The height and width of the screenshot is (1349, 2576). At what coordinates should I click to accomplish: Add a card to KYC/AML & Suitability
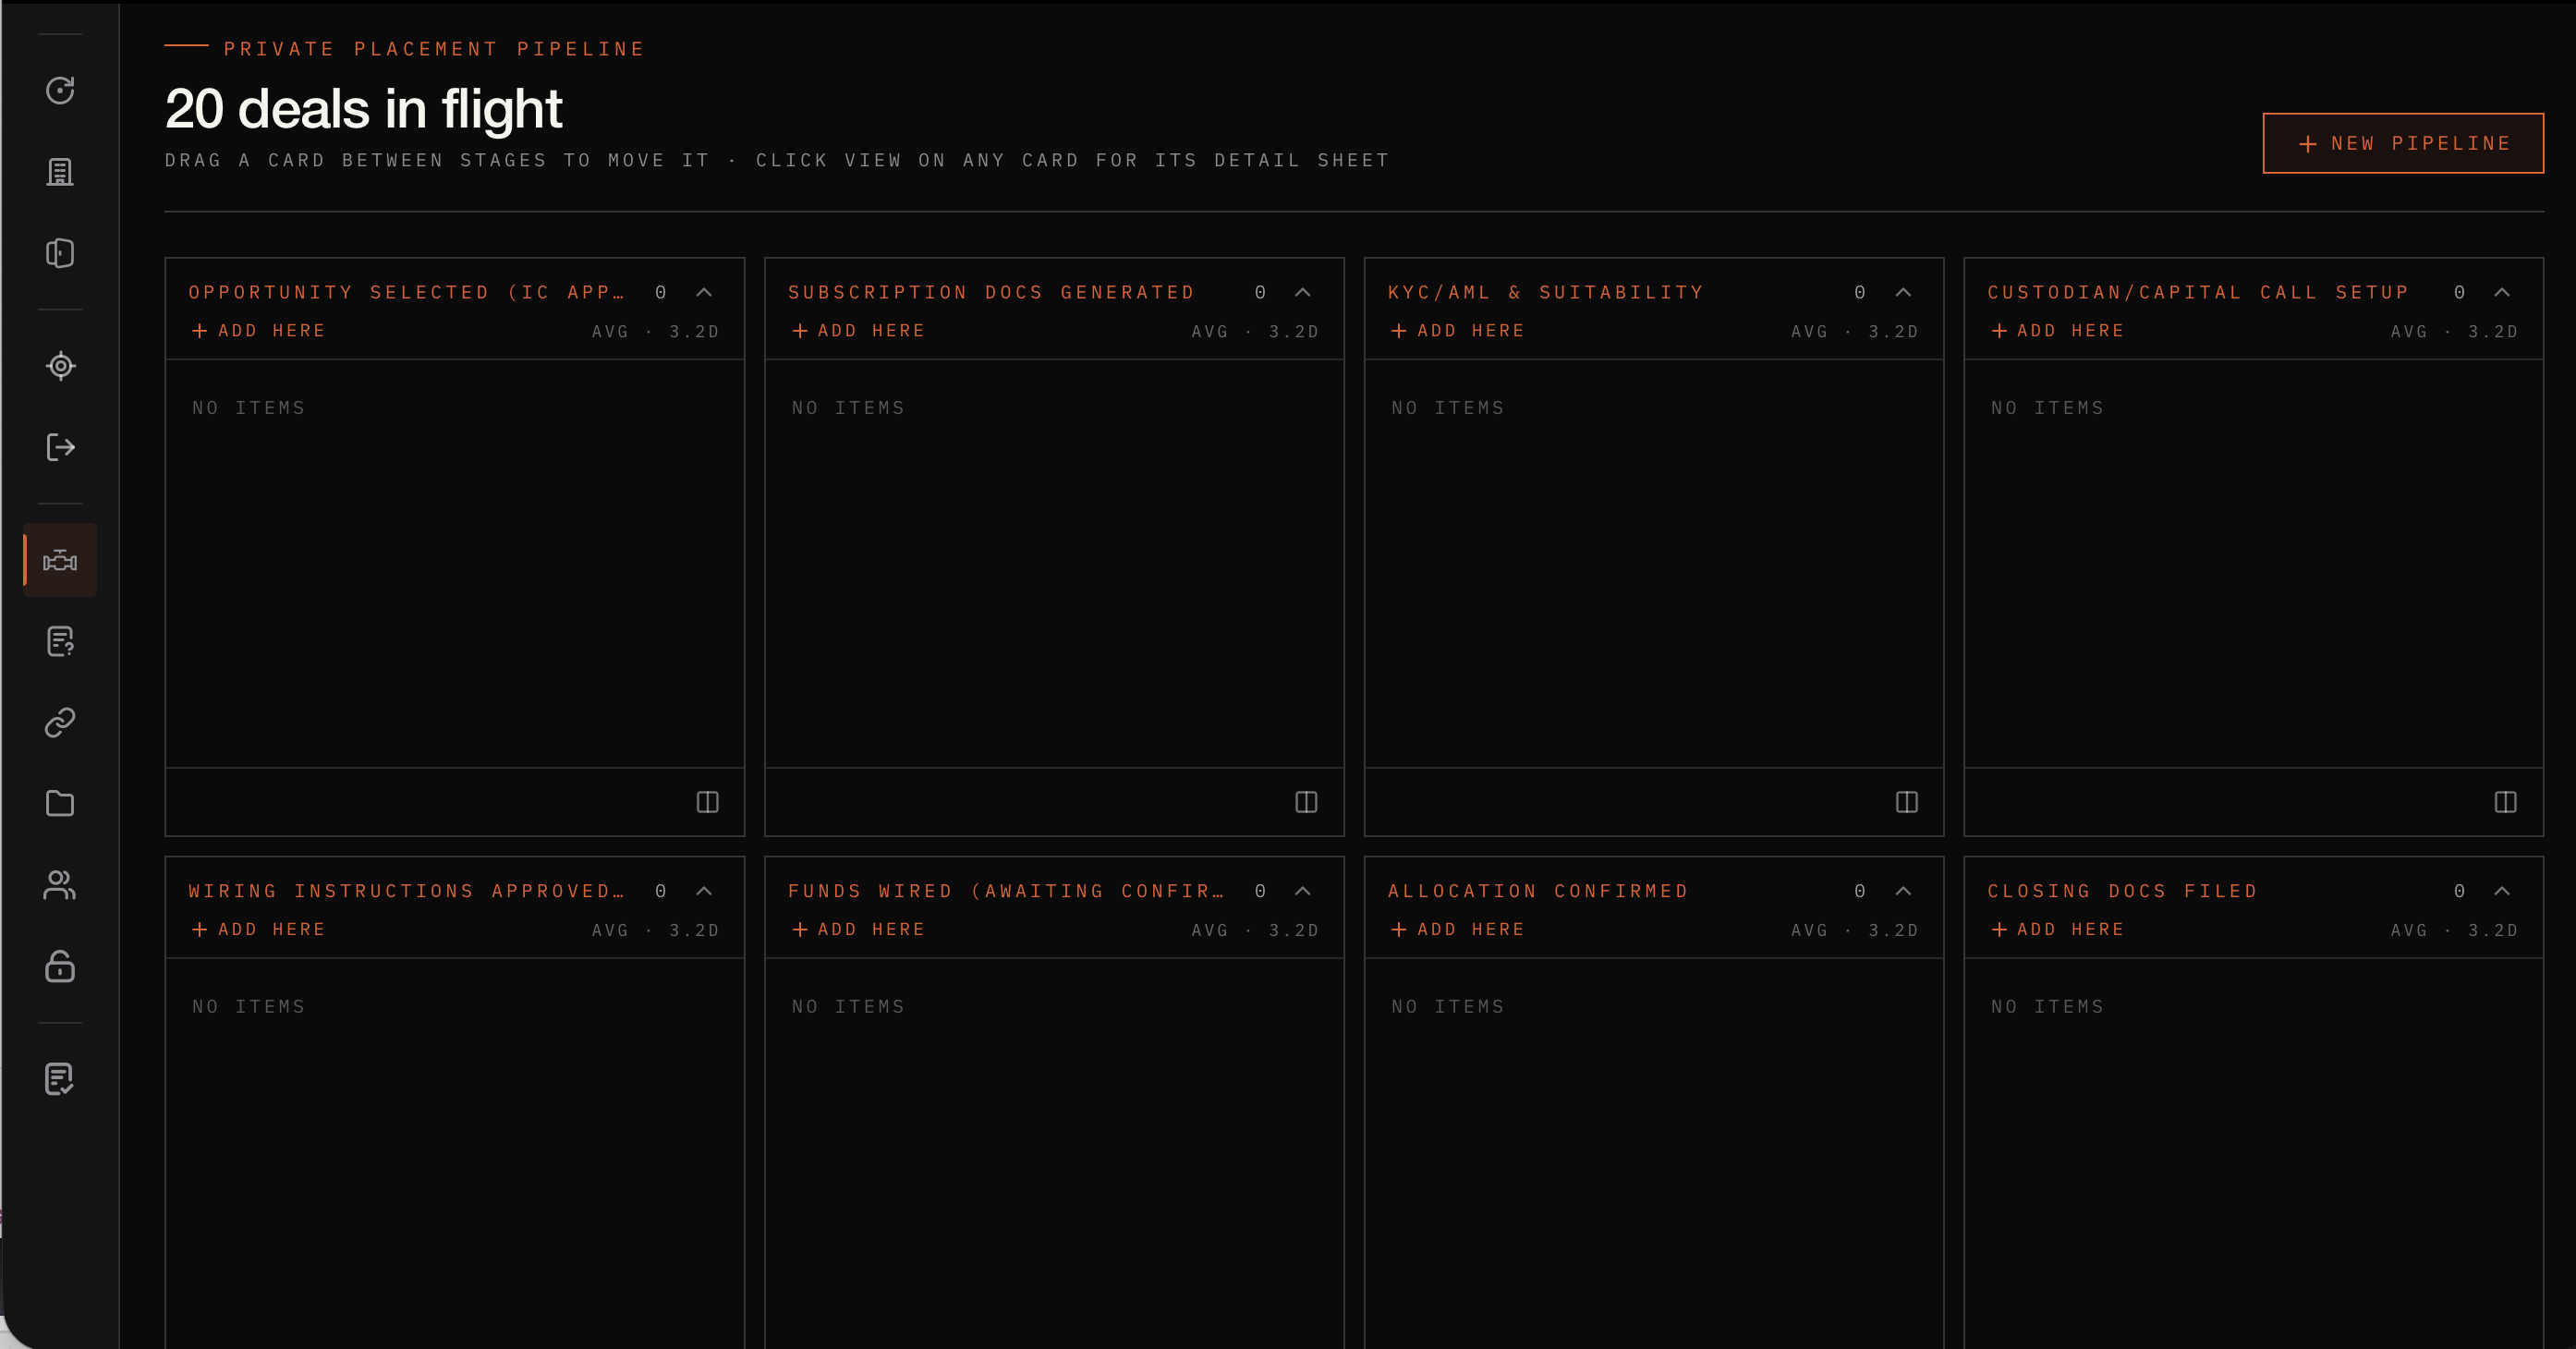1458,331
